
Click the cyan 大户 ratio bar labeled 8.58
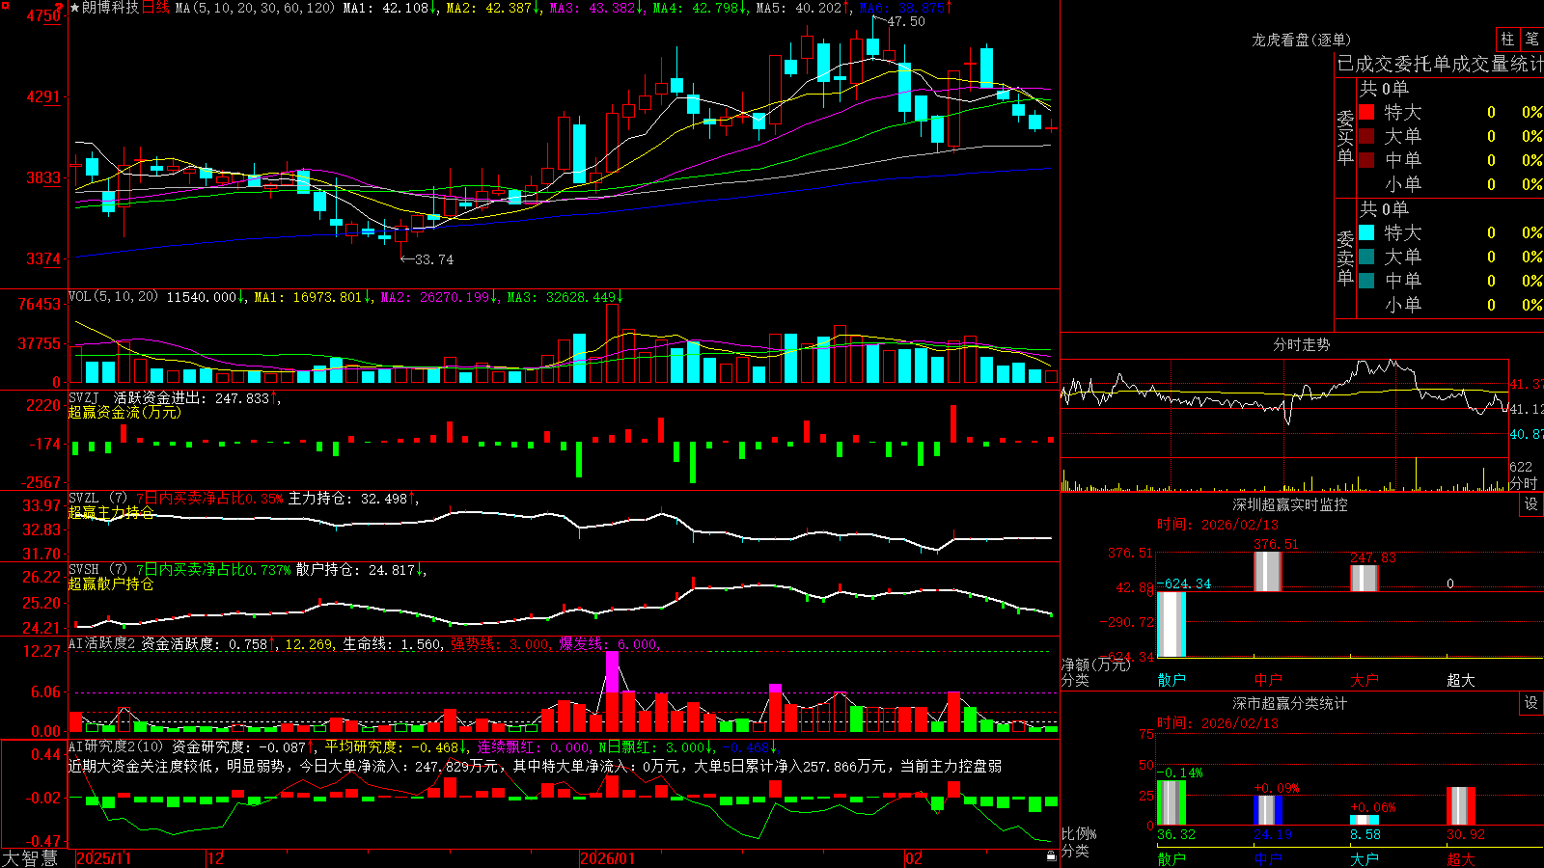tap(1365, 820)
